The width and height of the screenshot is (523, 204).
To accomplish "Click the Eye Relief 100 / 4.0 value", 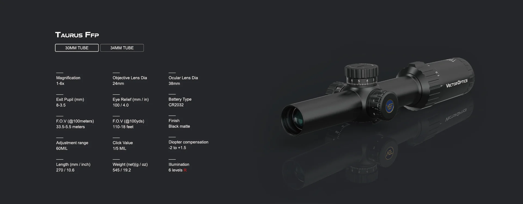I will point(121,105).
